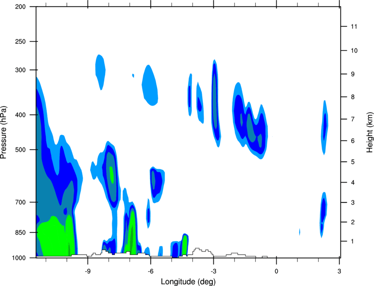
Task: Click the 500 pressure tick label
Action: [x=20, y=150]
